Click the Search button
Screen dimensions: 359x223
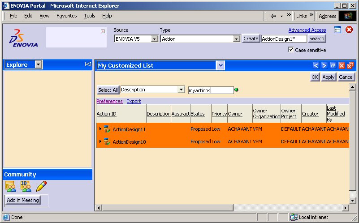click(316, 39)
